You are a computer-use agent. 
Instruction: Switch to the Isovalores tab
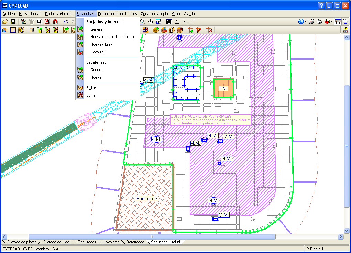point(111,242)
